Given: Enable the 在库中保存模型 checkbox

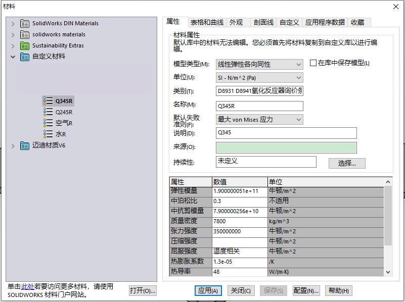Looking at the screenshot, I should [313, 63].
